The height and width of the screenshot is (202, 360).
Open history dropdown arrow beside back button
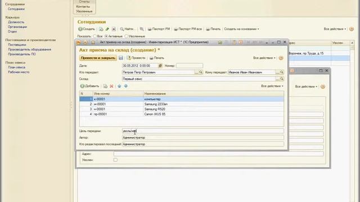[x=85, y=43]
